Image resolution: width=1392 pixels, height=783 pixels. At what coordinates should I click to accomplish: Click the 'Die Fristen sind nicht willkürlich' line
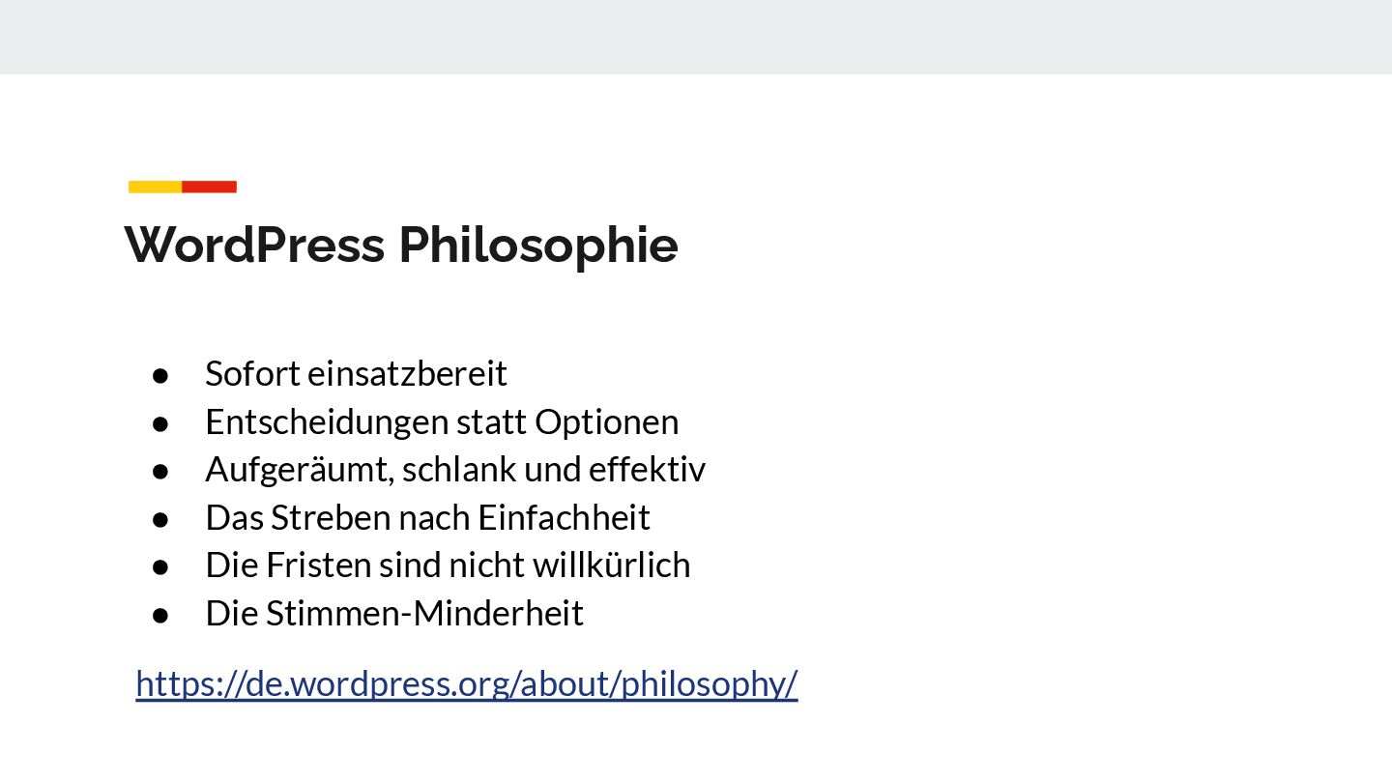[448, 565]
